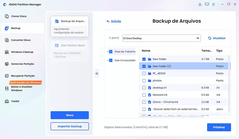Click the Backup de Arquivos task file icon
The height and width of the screenshot is (139, 239).
(x=57, y=21)
